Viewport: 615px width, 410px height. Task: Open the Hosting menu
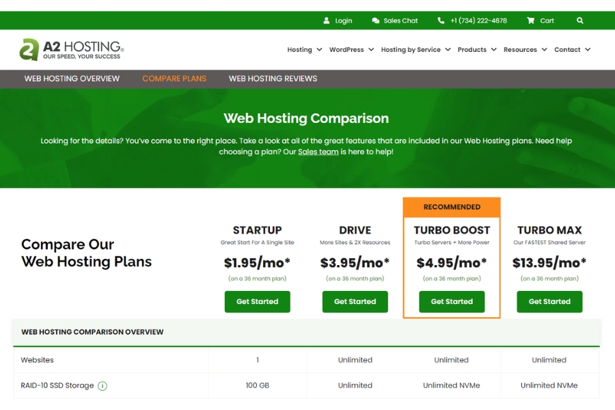[300, 49]
